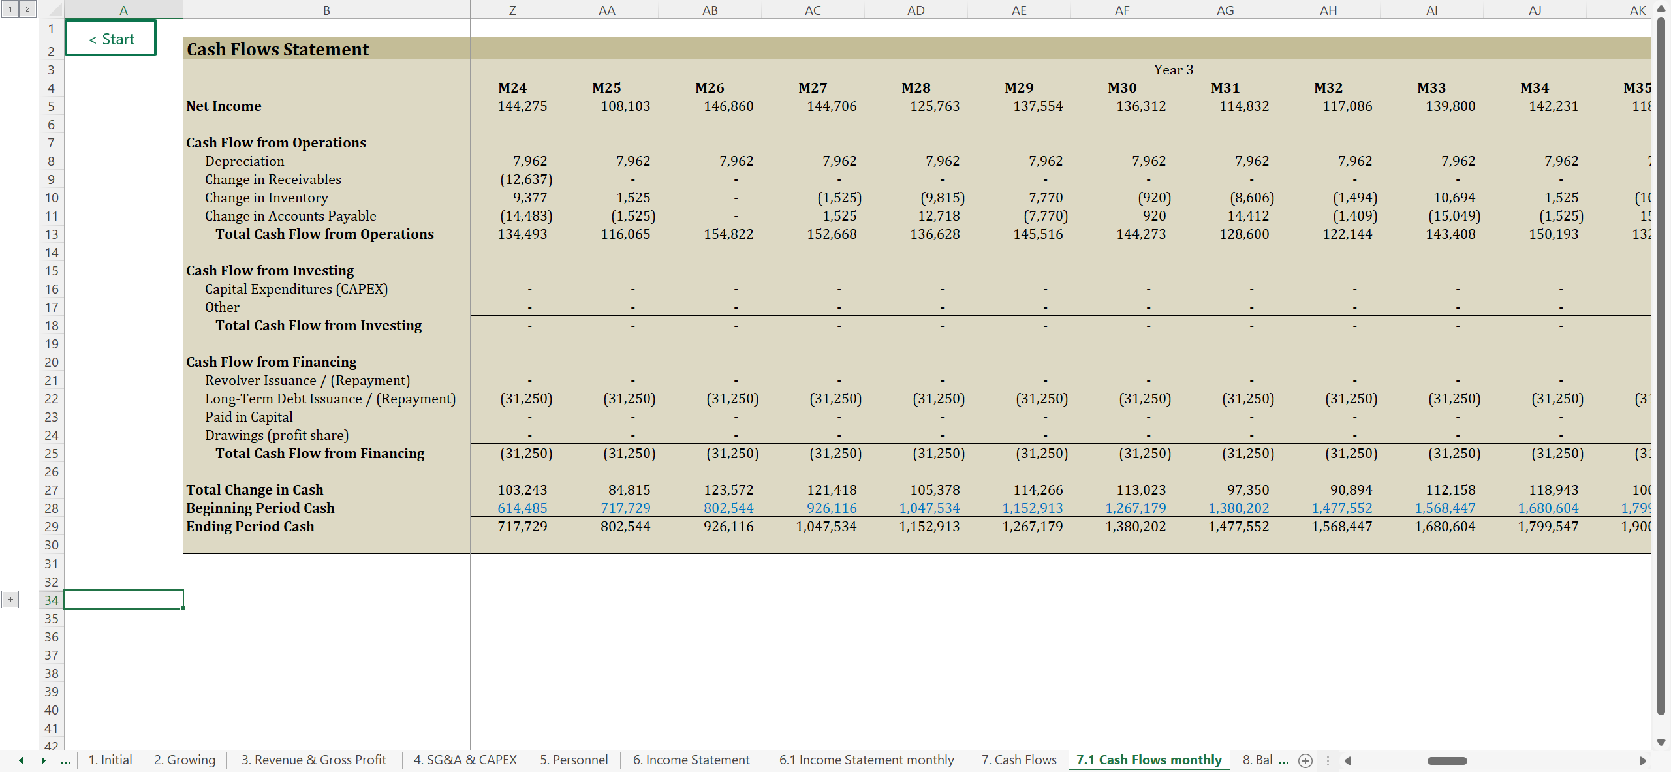Click the horizontal scrollbar thumb

tap(1446, 760)
